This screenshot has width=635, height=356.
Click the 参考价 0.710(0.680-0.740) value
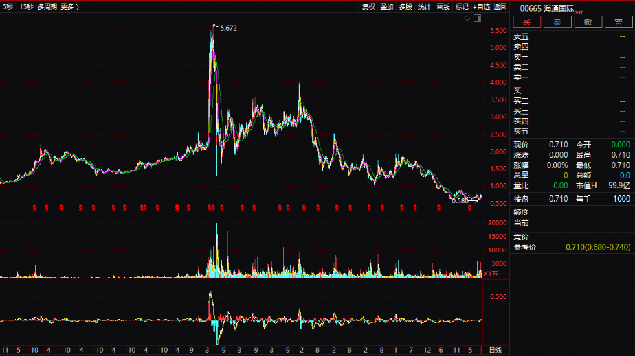coord(598,247)
